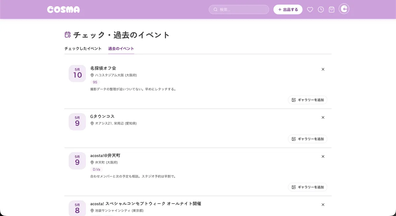396x216 pixels.
Task: Remove acosta!@弁天町 event with X
Action: [323, 156]
